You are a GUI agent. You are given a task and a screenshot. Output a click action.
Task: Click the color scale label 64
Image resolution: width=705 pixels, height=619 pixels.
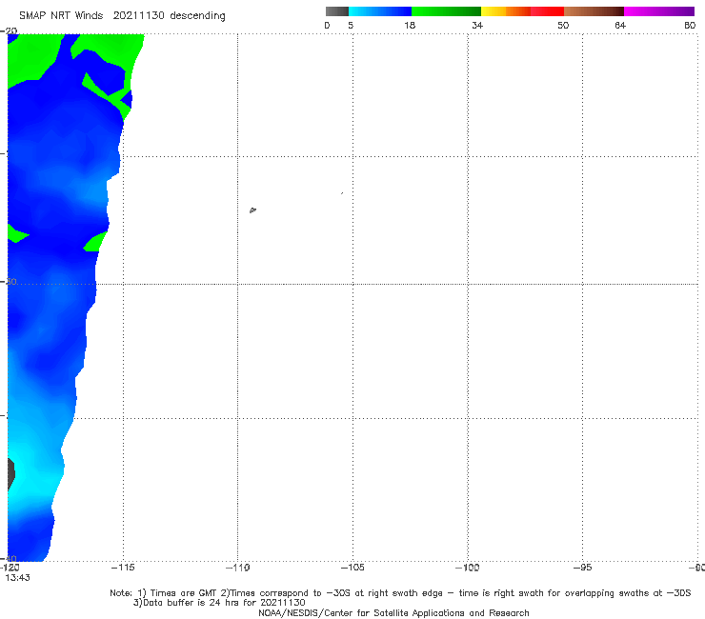[x=620, y=26]
